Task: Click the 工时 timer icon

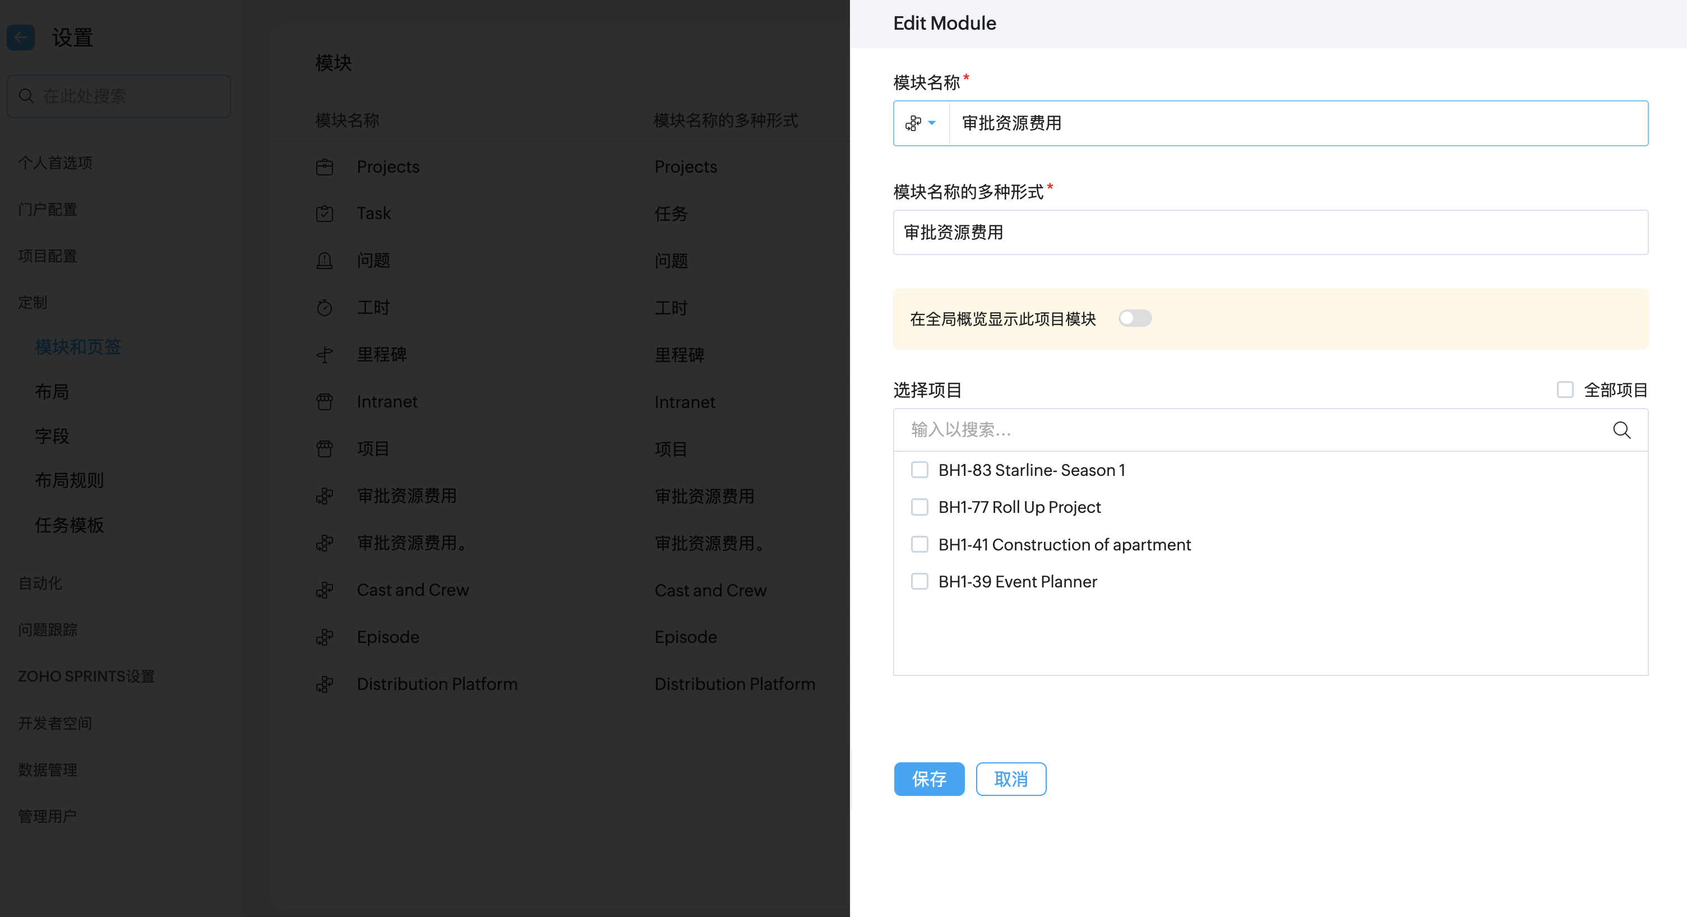Action: click(x=324, y=308)
